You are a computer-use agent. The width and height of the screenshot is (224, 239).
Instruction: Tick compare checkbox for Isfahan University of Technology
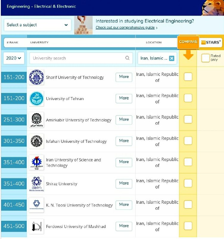[188, 140]
